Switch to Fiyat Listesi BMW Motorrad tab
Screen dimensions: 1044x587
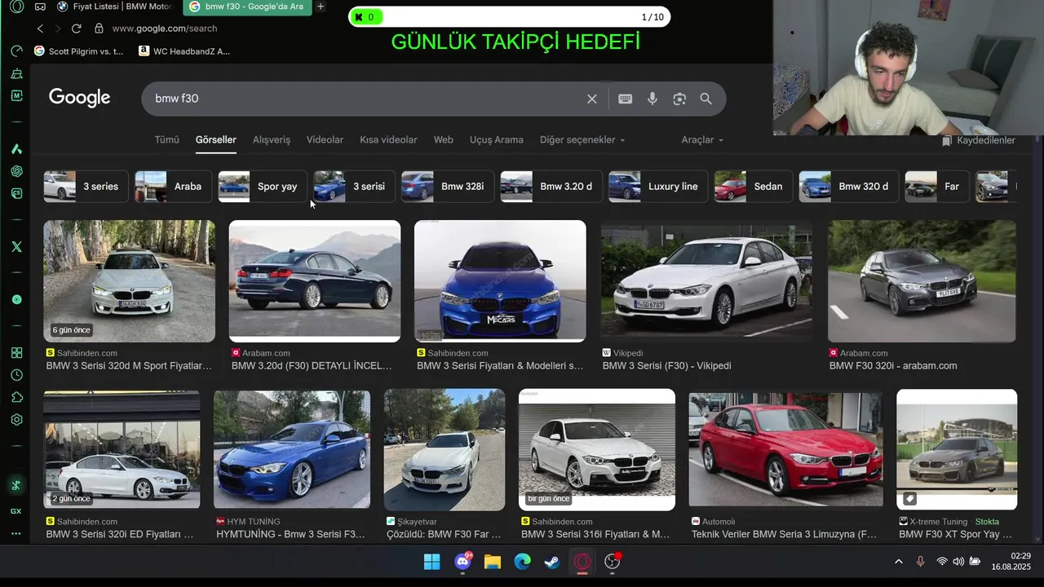click(115, 7)
